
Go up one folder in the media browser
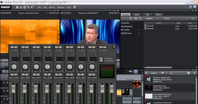point(131,18)
